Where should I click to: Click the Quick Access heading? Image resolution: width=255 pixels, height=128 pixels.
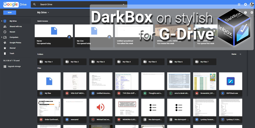click(x=43, y=21)
